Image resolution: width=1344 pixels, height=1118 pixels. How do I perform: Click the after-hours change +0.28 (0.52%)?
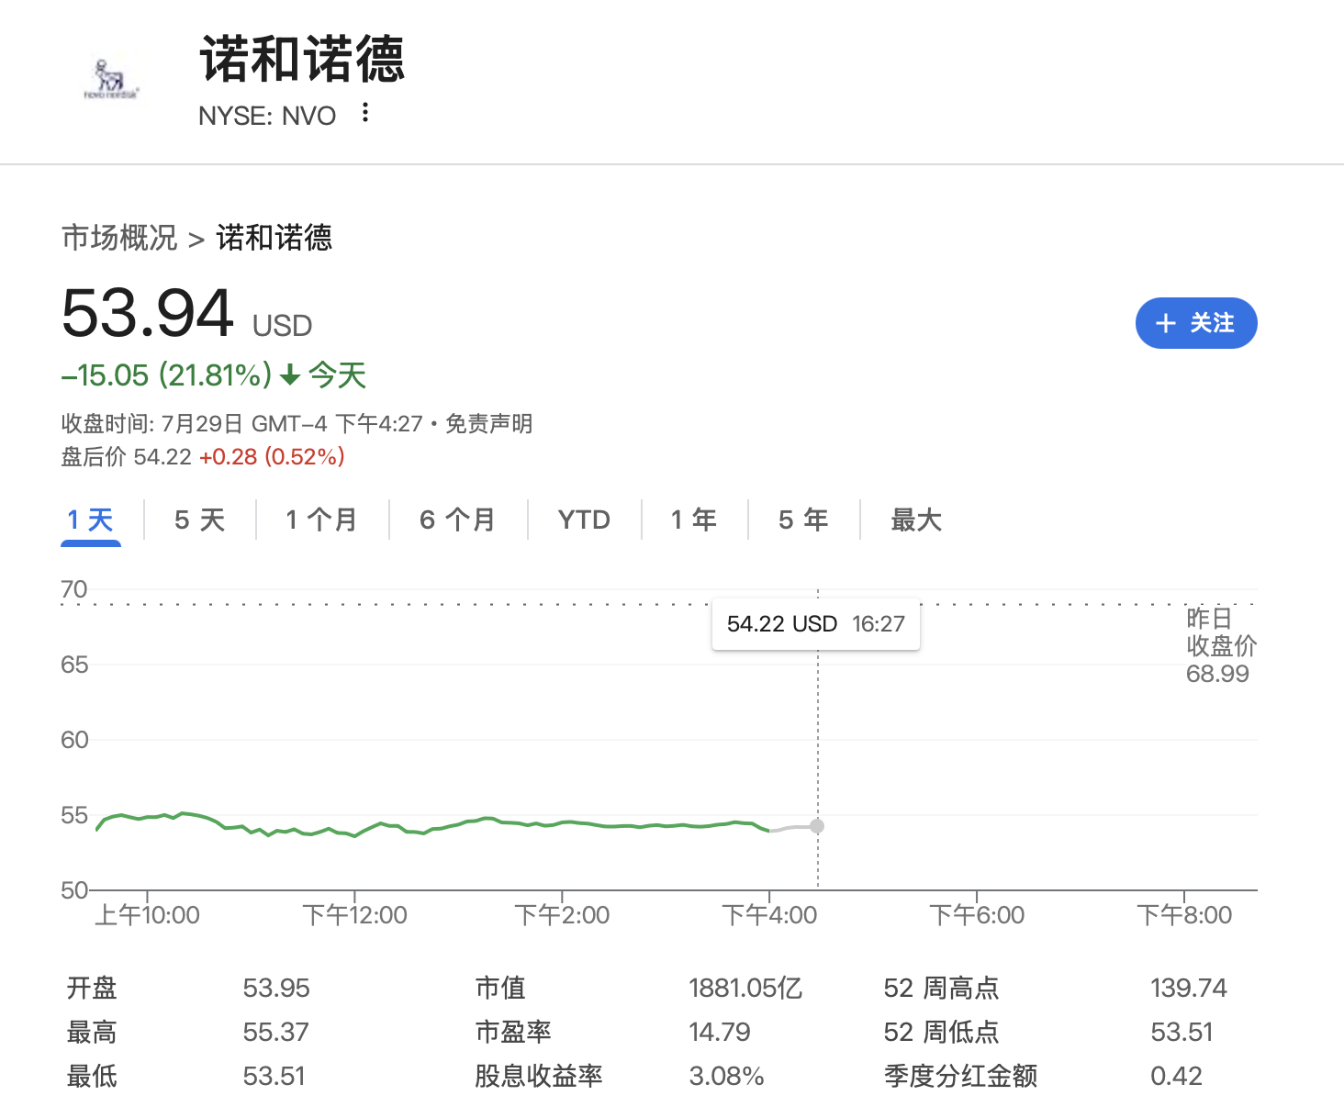(272, 457)
